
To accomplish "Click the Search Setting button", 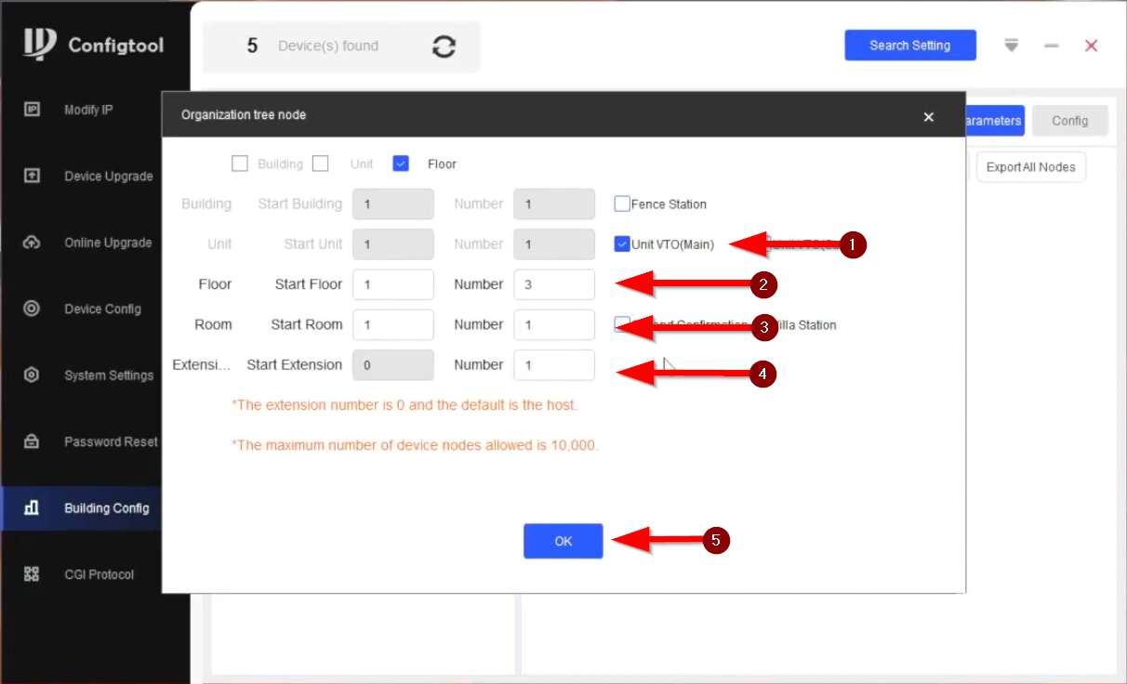I will (x=910, y=46).
